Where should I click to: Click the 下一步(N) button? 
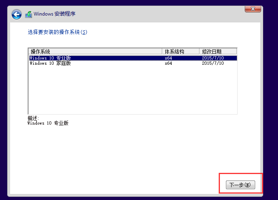240,185
